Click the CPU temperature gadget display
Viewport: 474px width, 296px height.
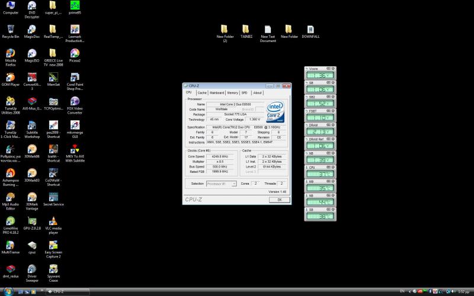(x=320, y=174)
